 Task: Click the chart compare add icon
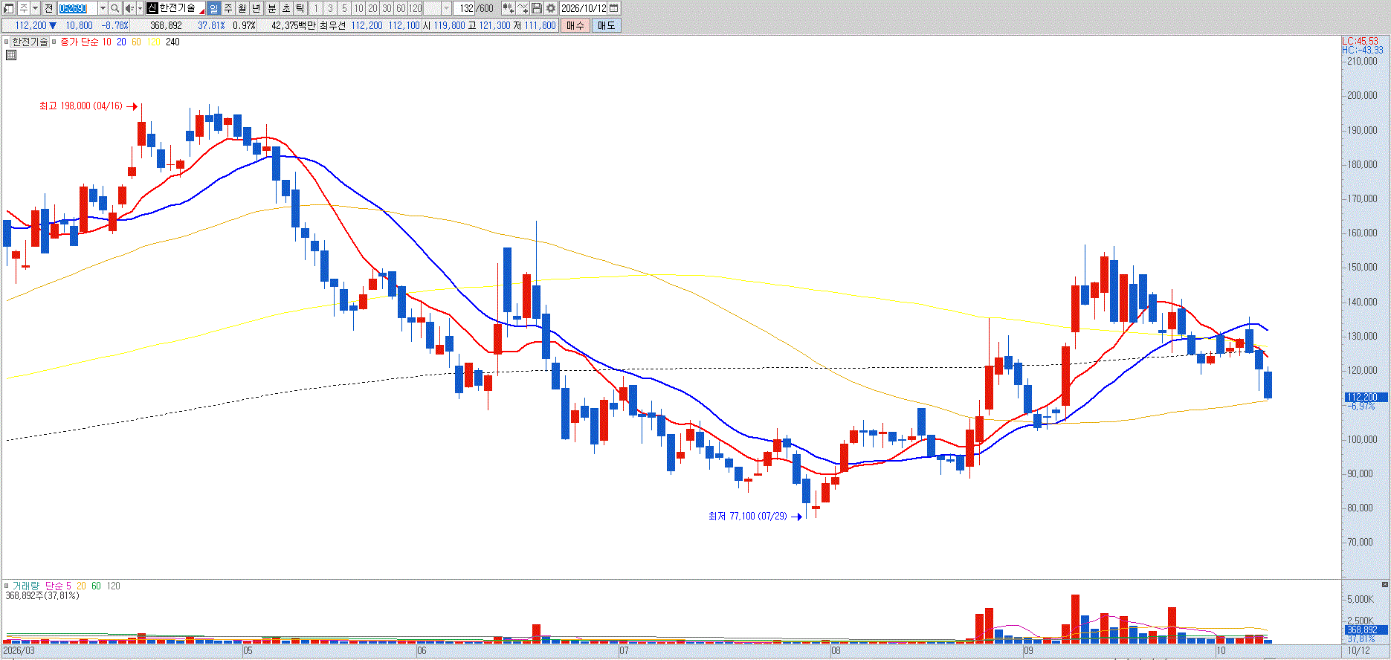[509, 8]
